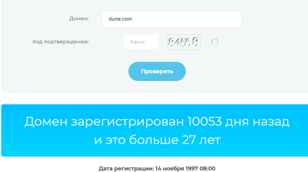
Task: Click the Домен: field label
Action: pyautogui.click(x=79, y=18)
